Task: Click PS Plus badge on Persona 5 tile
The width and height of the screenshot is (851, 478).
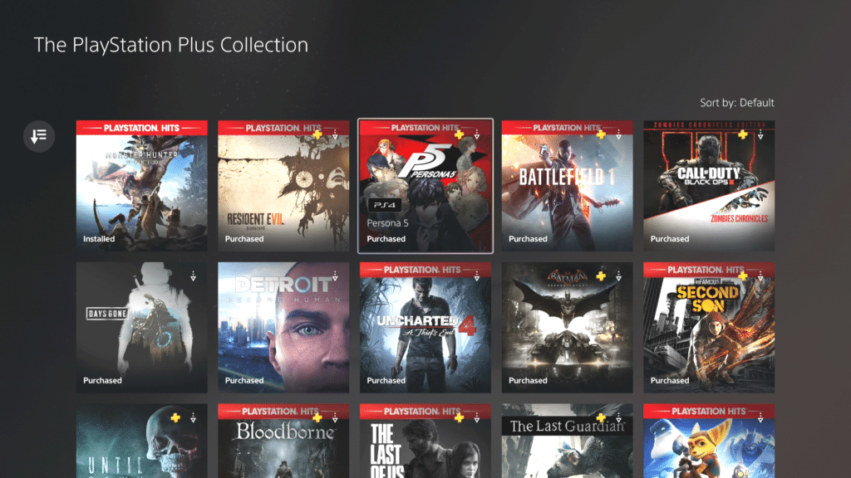Action: [459, 134]
